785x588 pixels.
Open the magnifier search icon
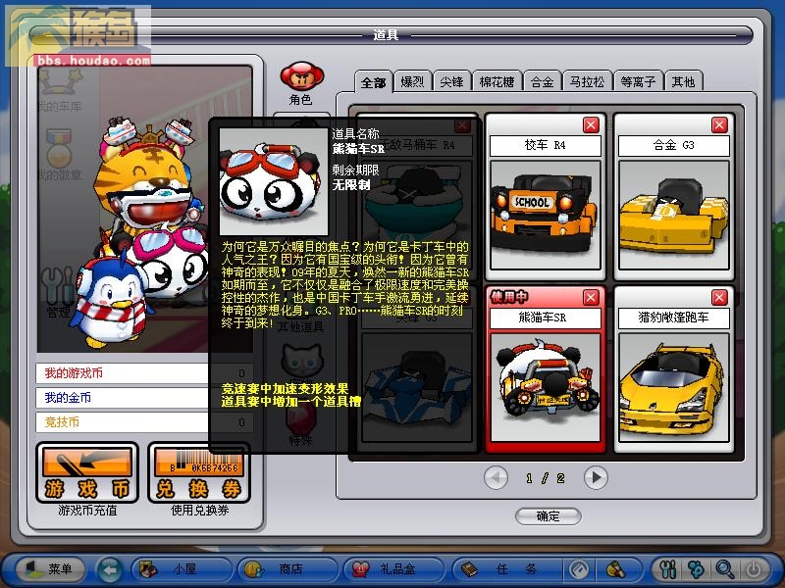[x=724, y=569]
